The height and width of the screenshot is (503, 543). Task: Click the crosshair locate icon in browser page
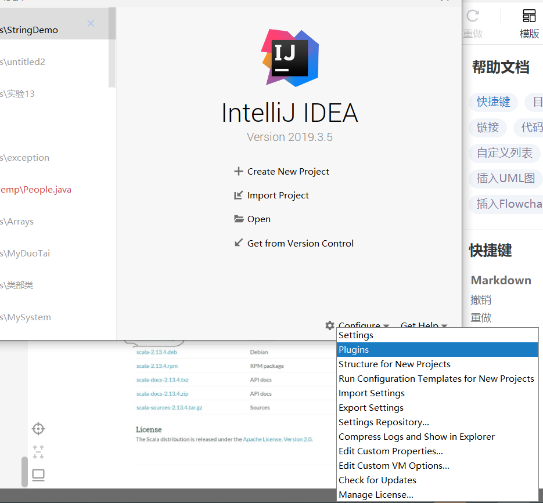(38, 429)
